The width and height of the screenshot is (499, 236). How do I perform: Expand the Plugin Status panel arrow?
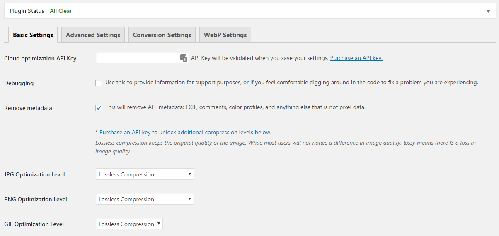coord(488,11)
